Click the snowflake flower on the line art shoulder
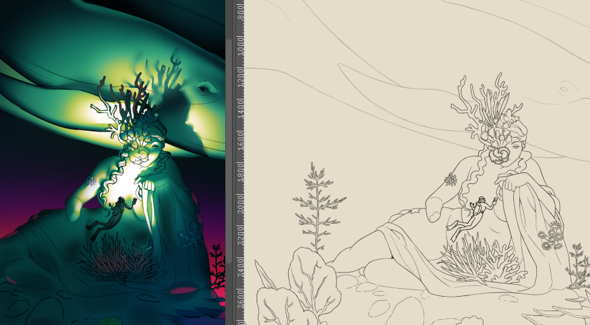Viewport: 590px width, 325px height. pyautogui.click(x=451, y=179)
